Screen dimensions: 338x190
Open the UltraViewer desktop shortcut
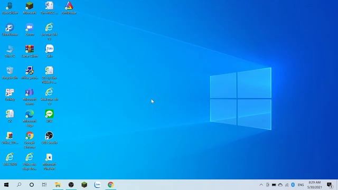10,30
